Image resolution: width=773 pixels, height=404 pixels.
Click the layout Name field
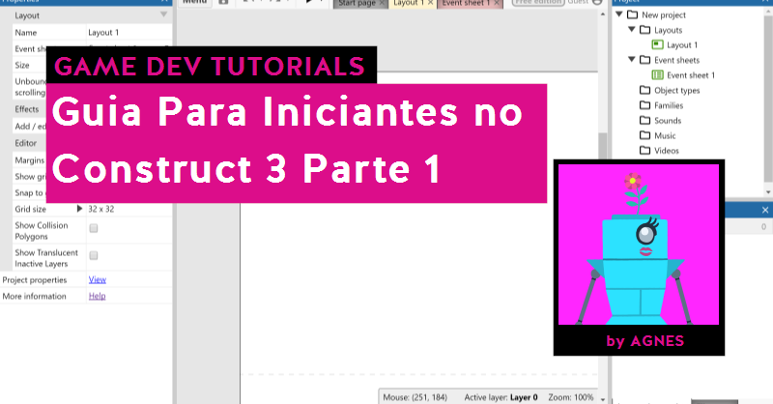126,32
